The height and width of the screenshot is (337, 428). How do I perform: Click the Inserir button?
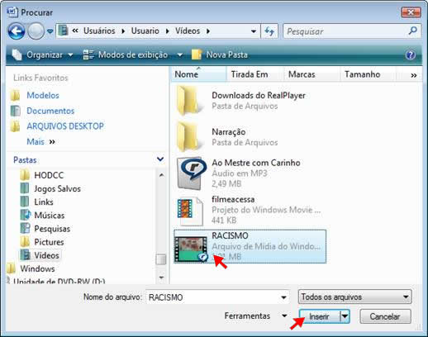click(320, 316)
